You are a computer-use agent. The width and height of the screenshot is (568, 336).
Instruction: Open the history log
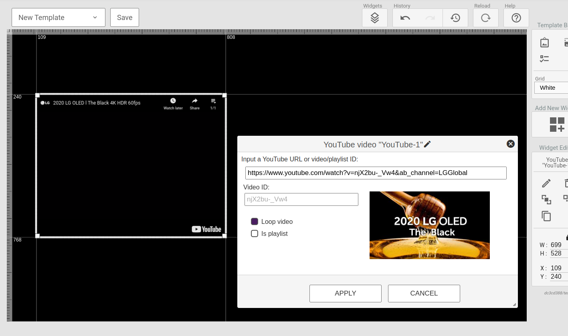coord(455,18)
